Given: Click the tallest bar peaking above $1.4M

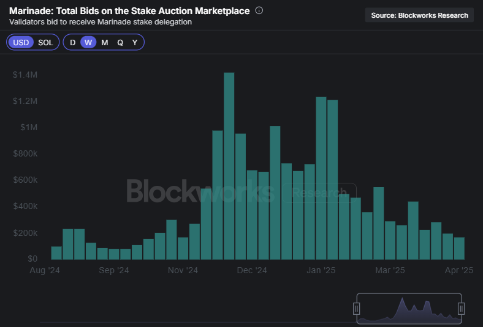Looking at the screenshot, I should [x=229, y=166].
